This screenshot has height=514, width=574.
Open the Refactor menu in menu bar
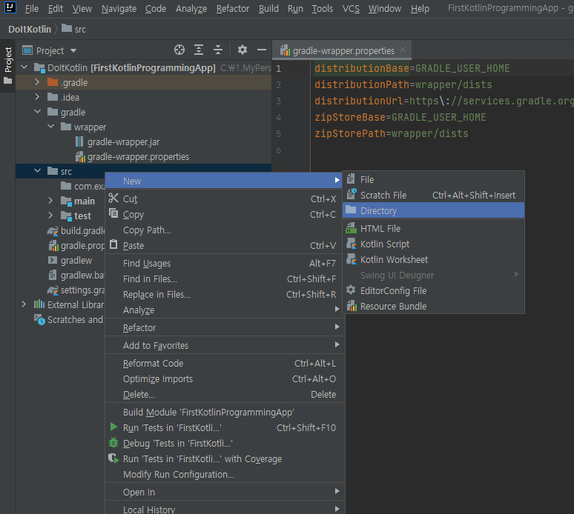[233, 8]
